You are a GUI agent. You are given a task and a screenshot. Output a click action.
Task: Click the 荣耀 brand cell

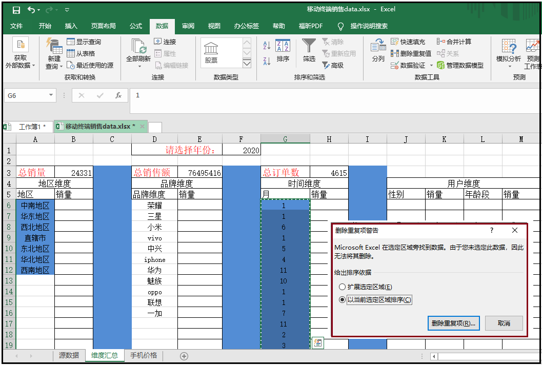[x=154, y=205]
